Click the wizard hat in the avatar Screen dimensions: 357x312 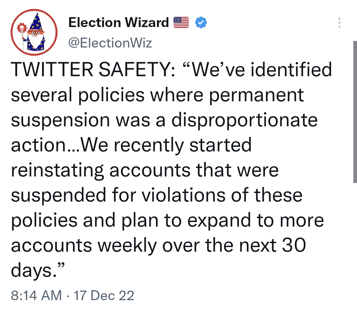click(36, 21)
